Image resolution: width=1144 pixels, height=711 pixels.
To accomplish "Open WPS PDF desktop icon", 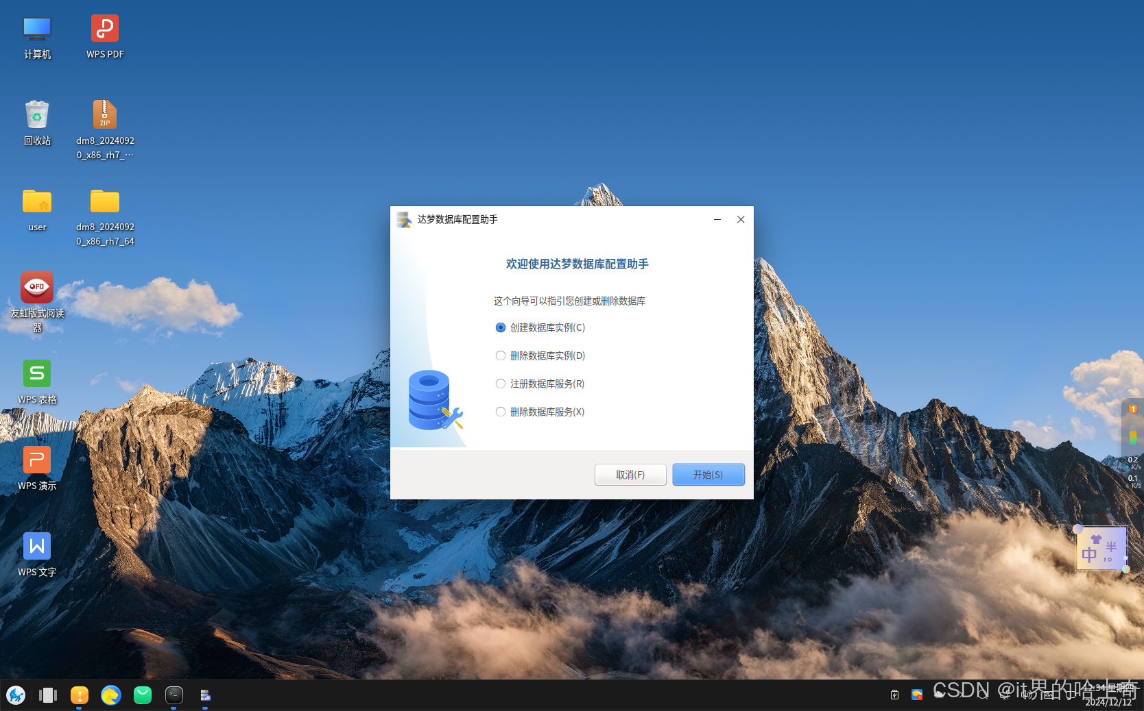I will click(x=105, y=38).
